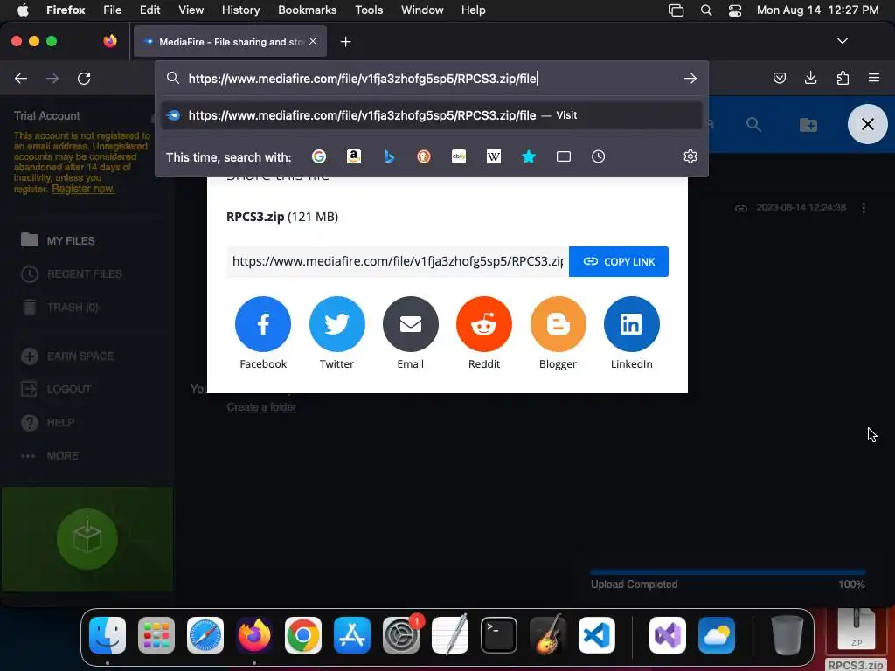Image resolution: width=895 pixels, height=671 pixels.
Task: Search open tabs icon in URL dropdown
Action: [564, 156]
